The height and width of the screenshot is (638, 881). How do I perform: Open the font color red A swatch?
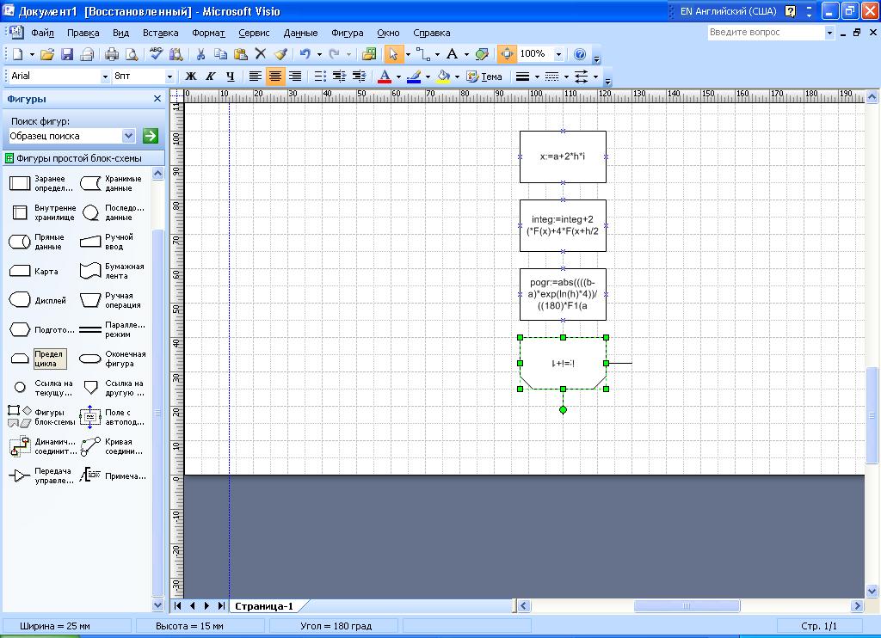(x=385, y=77)
